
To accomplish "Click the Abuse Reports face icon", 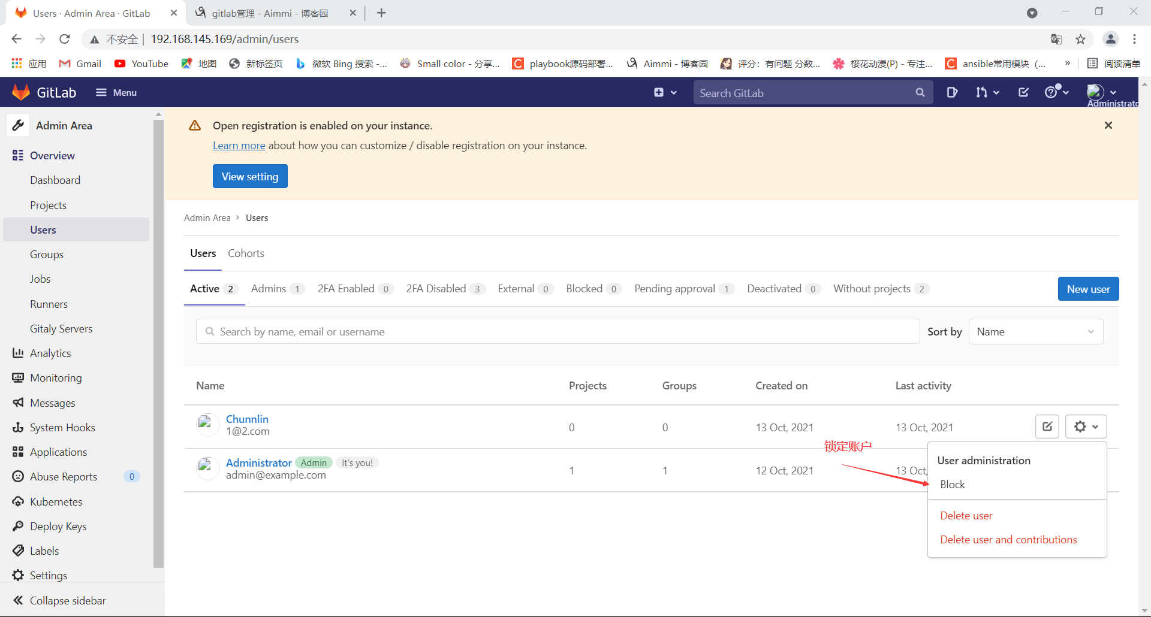I will pos(18,477).
